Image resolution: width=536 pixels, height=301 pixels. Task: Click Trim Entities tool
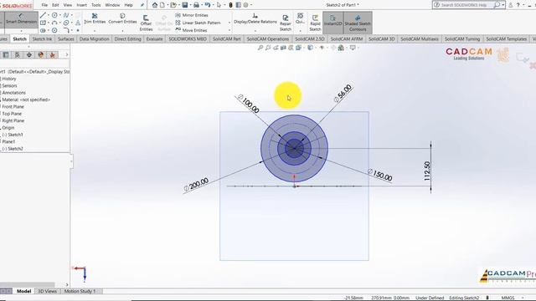[95, 18]
